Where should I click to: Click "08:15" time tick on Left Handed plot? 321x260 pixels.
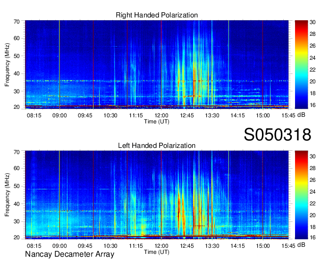[x=34, y=246]
